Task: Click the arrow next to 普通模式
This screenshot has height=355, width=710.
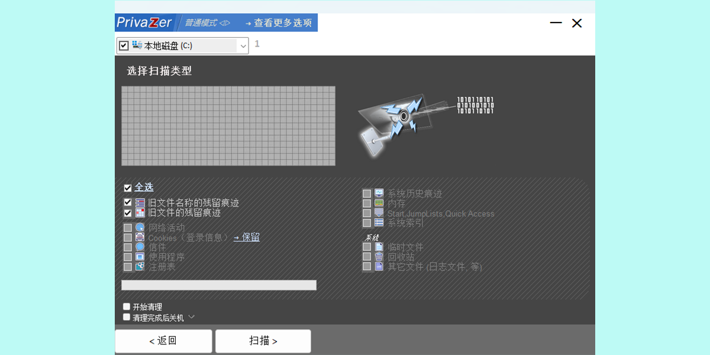Action: (x=224, y=22)
